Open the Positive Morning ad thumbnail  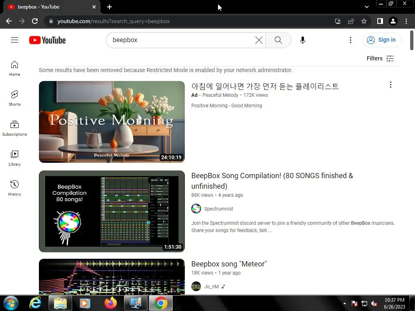(112, 121)
